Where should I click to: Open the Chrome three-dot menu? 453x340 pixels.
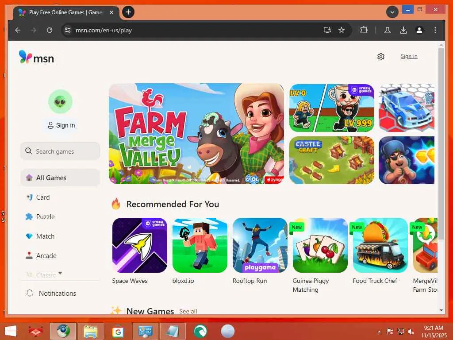(x=435, y=30)
